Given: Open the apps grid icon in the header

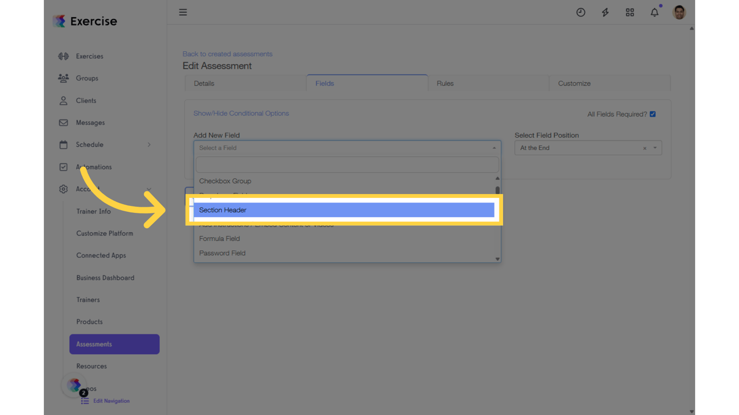Looking at the screenshot, I should (x=630, y=12).
